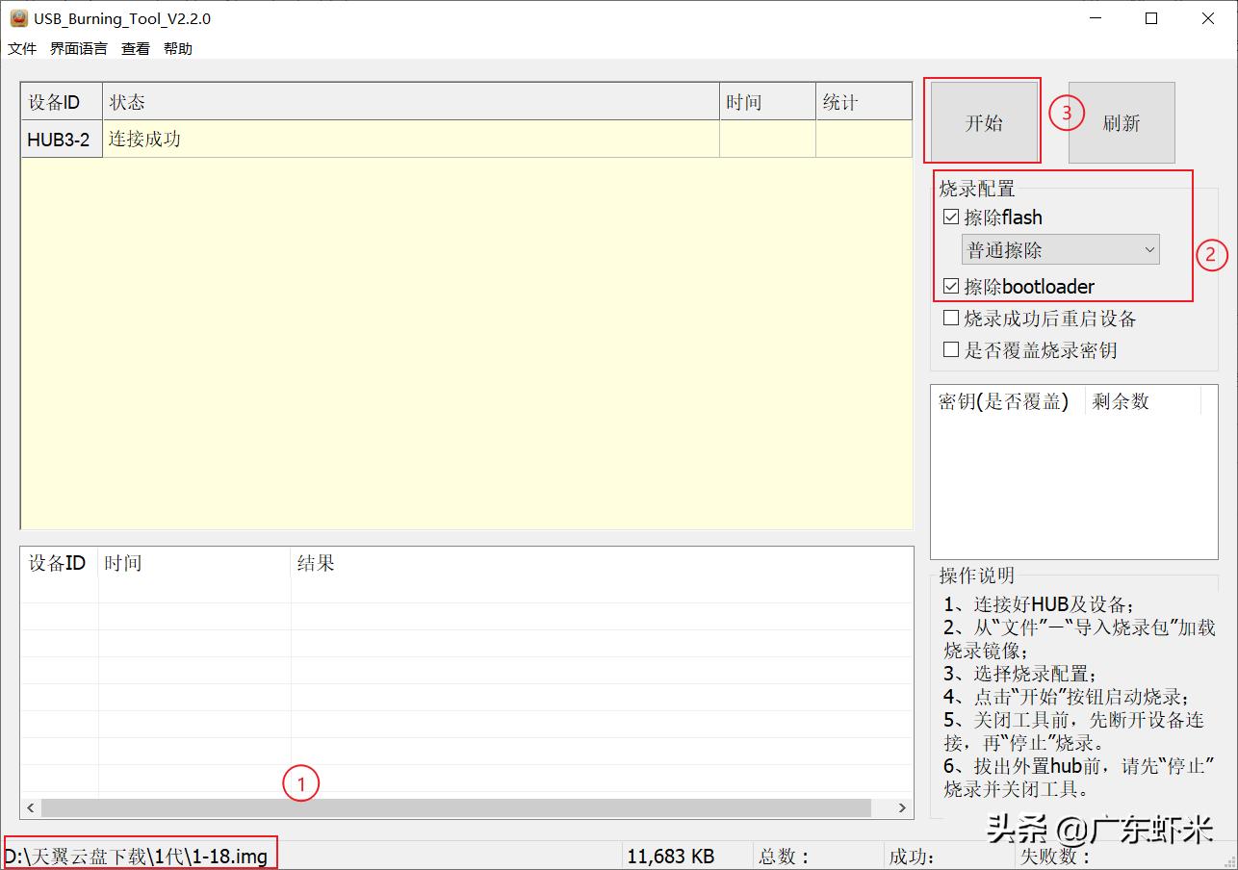This screenshot has width=1238, height=870.
Task: Click the 密钥(是否覆盖) key list header
Action: 1001,401
